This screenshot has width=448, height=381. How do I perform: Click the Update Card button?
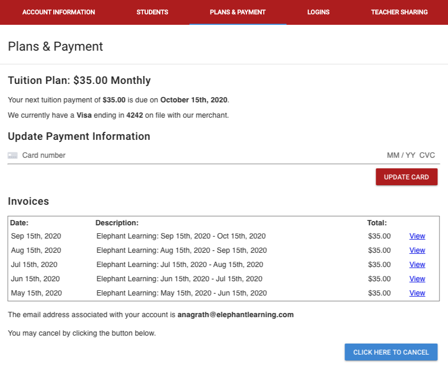pos(406,177)
